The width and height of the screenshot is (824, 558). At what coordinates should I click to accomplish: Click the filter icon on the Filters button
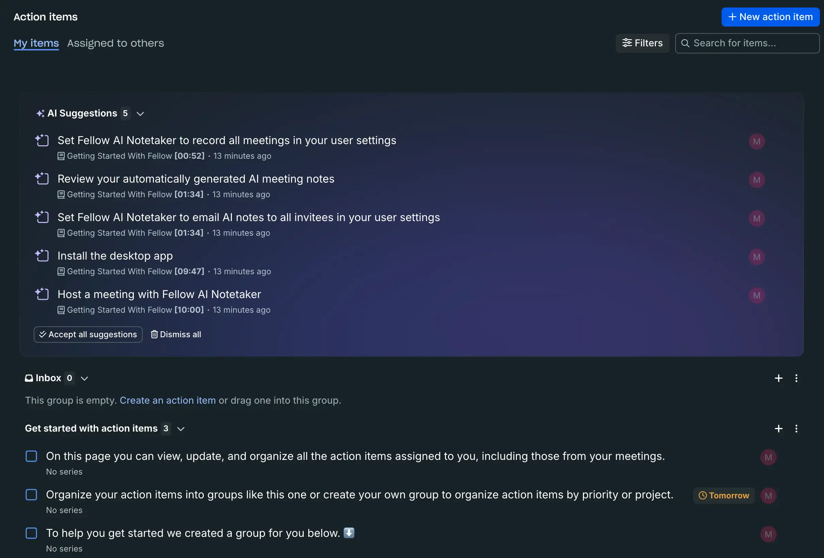click(x=627, y=43)
